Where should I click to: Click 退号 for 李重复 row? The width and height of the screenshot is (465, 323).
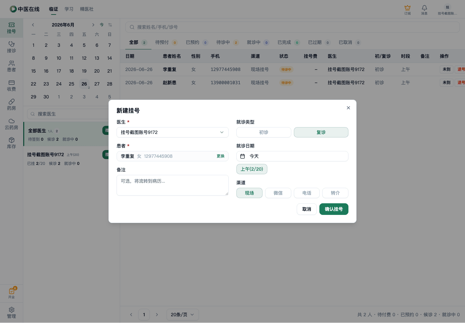pyautogui.click(x=460, y=69)
